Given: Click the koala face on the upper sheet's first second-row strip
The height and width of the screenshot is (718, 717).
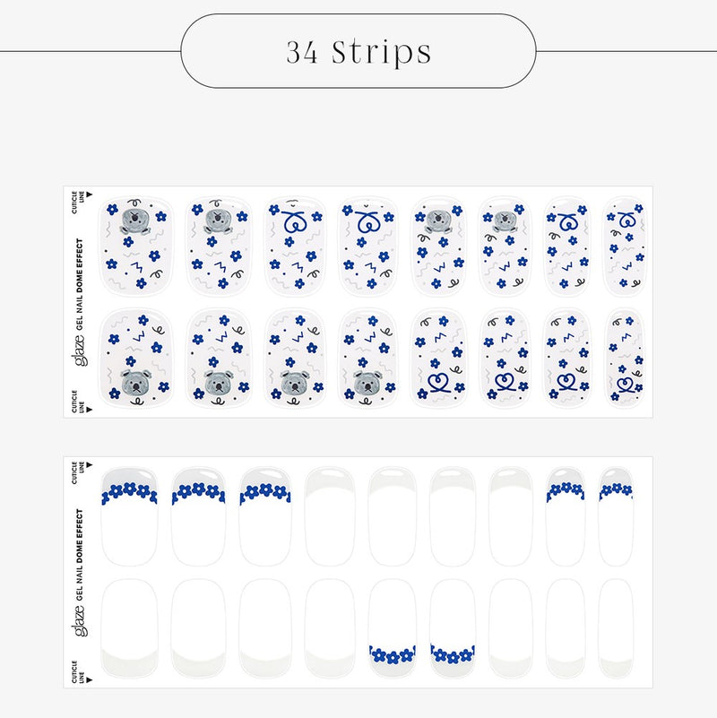Looking at the screenshot, I should point(136,382).
